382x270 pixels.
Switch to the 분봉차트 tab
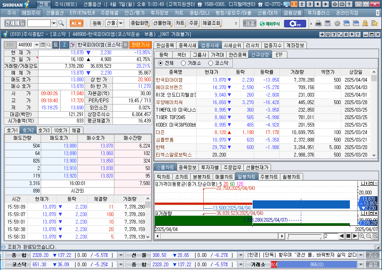point(201,177)
